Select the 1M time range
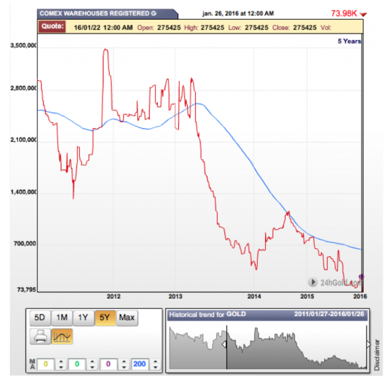The height and width of the screenshot is (377, 384). 62,317
